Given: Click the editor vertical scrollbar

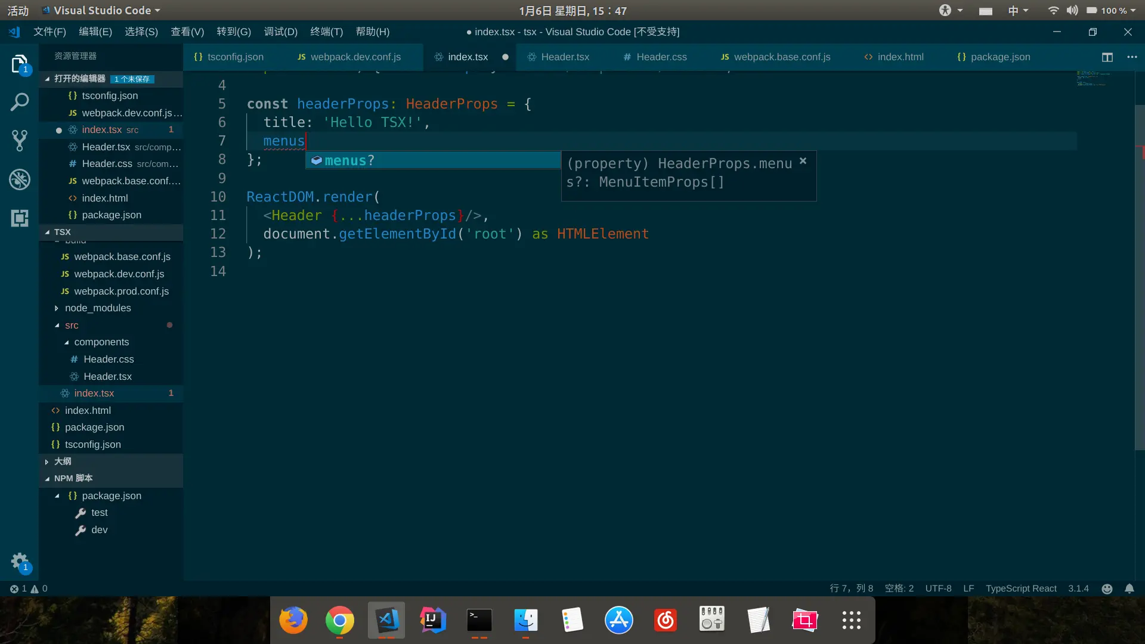Looking at the screenshot, I should coord(1140,277).
